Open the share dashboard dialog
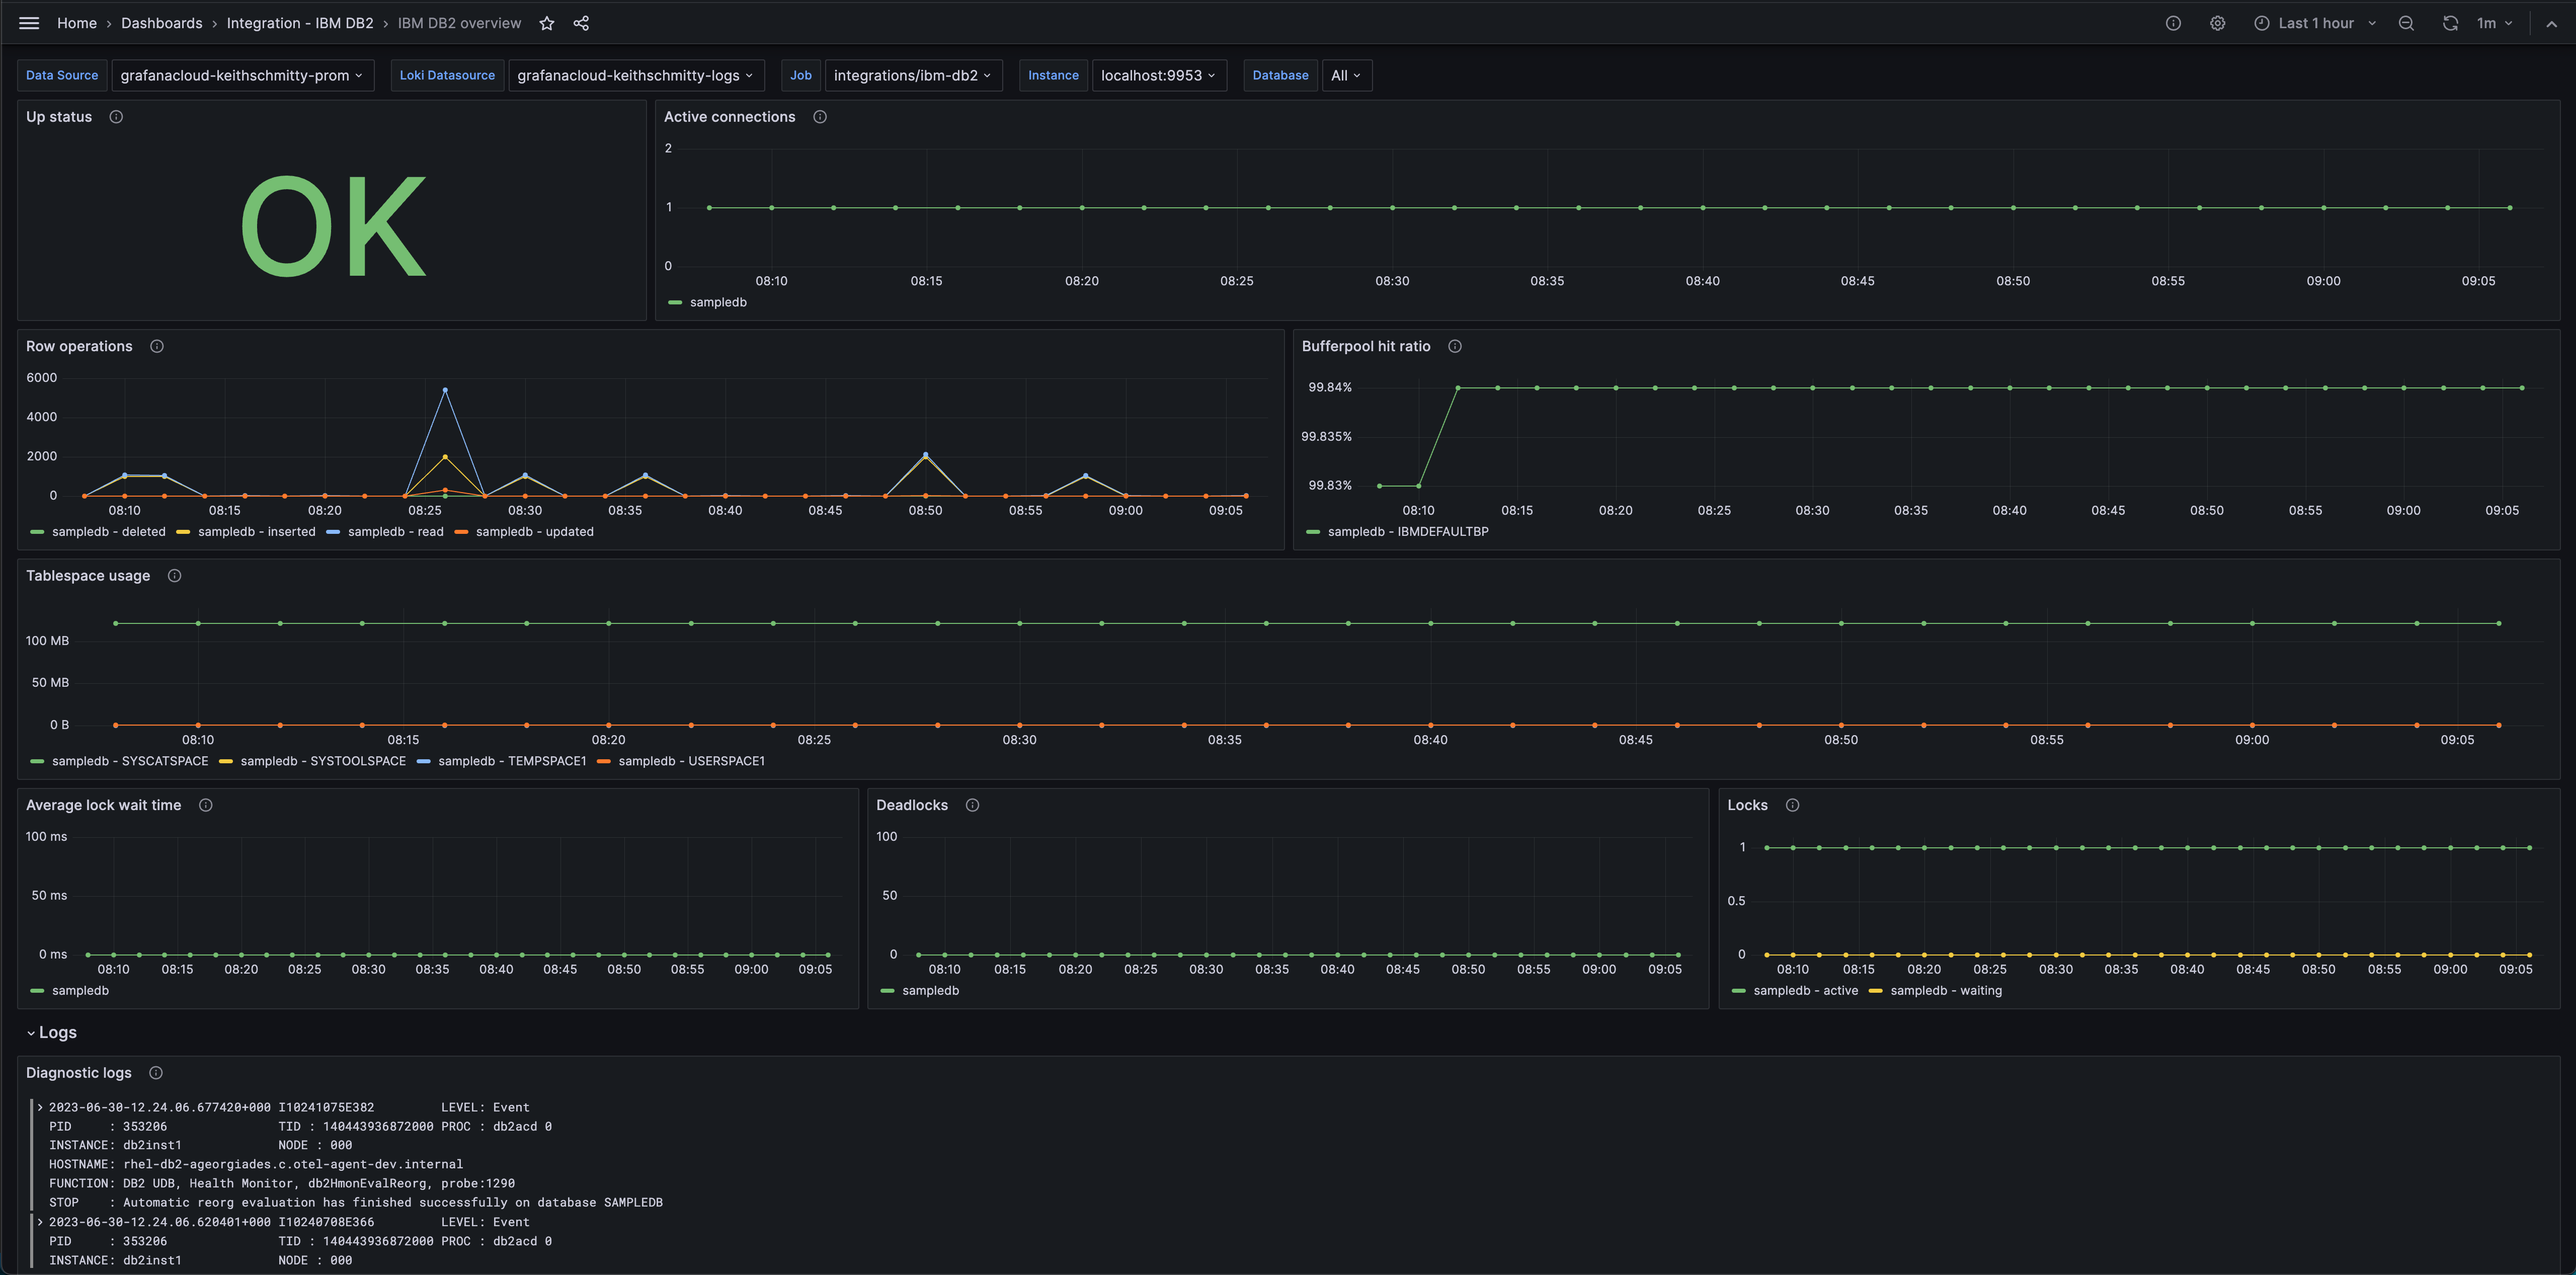This screenshot has height=1275, width=2576. tap(581, 23)
